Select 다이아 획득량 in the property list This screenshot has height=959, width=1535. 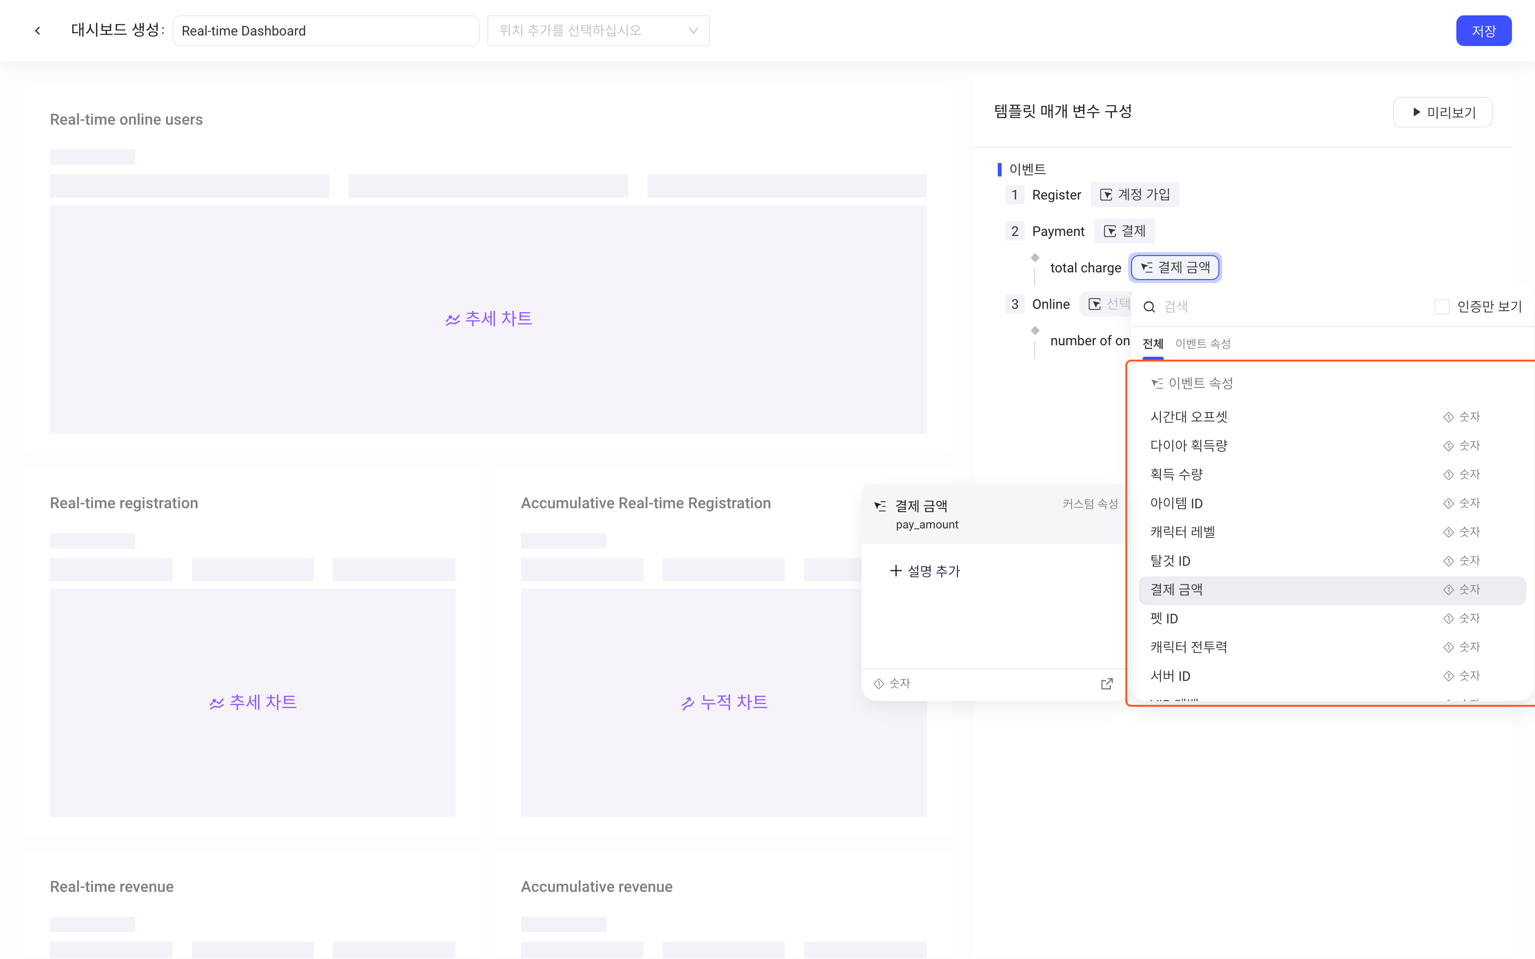point(1332,446)
